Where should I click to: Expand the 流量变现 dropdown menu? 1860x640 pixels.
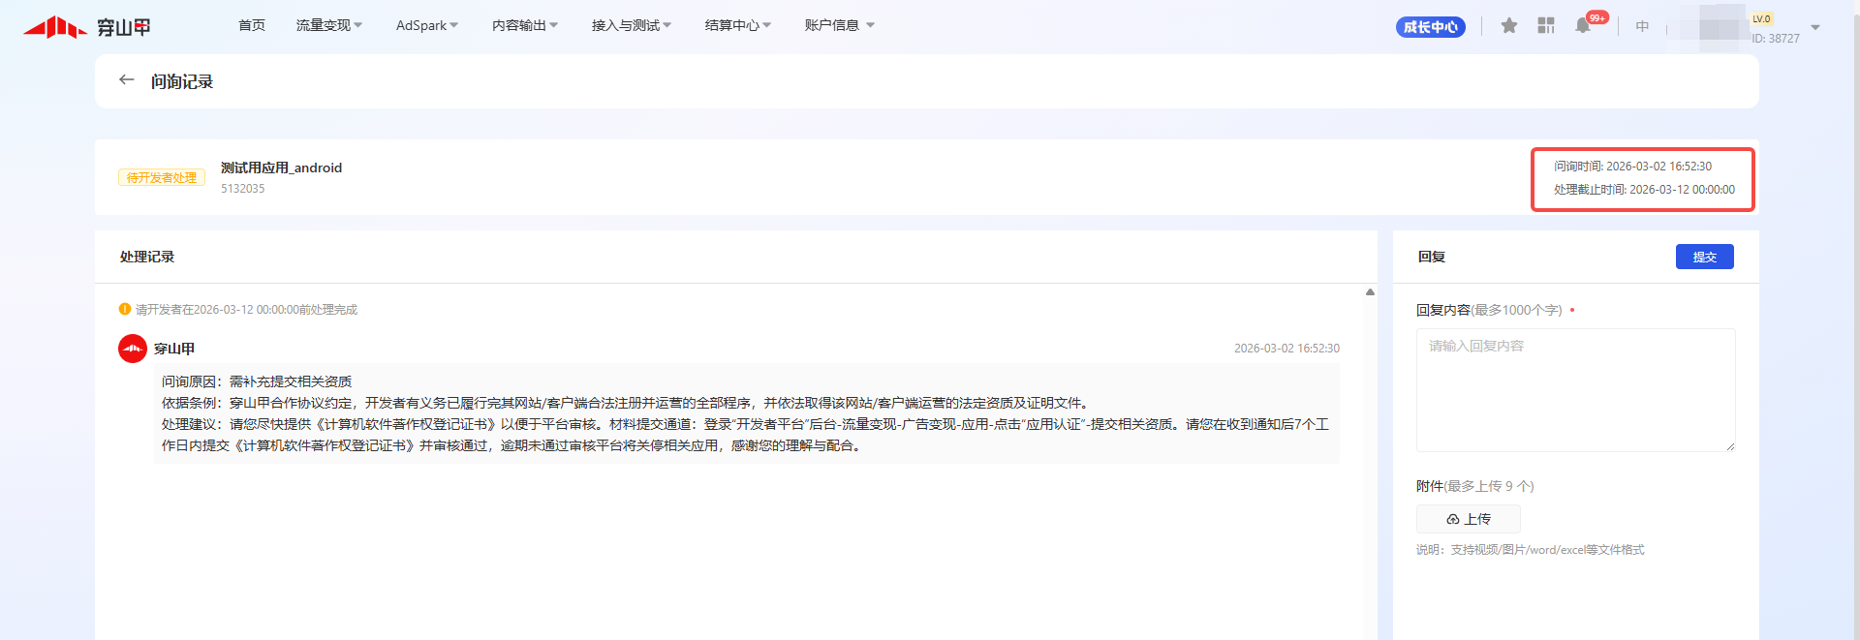pyautogui.click(x=328, y=25)
